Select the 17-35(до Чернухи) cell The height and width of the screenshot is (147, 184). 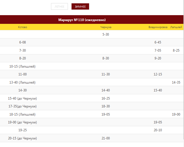[23, 106]
